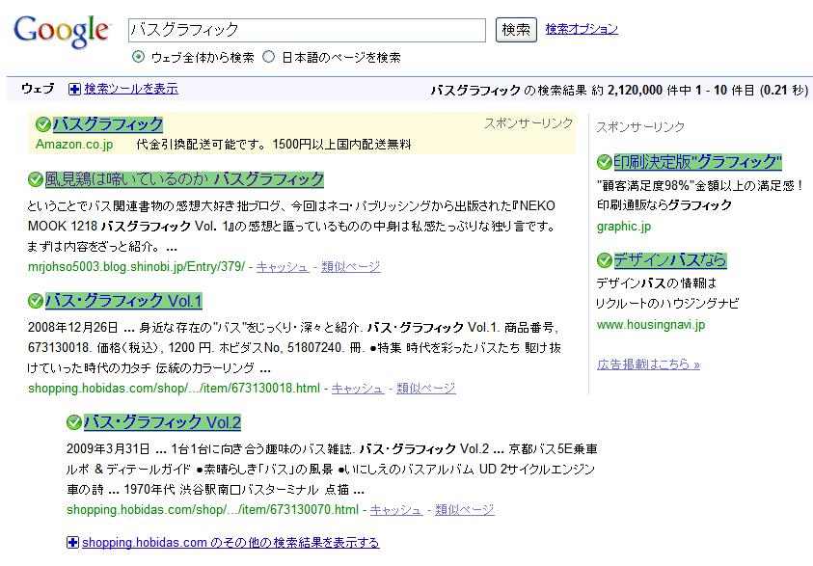This screenshot has width=813, height=566.
Task: Click the リクルートのハウジングナビ ad text
Action: (x=667, y=303)
